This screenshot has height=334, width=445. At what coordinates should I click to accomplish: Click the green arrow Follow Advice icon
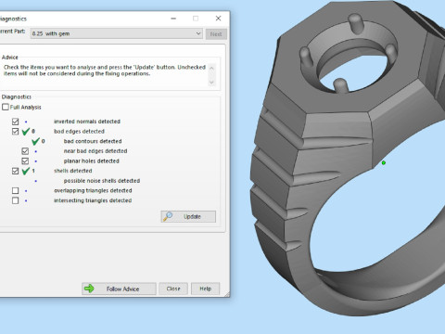89,289
